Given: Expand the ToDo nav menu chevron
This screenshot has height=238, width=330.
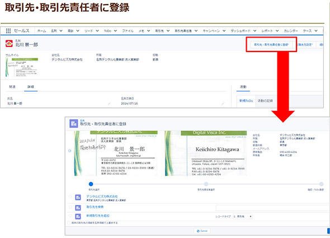Looking at the screenshot, I should (116, 31).
